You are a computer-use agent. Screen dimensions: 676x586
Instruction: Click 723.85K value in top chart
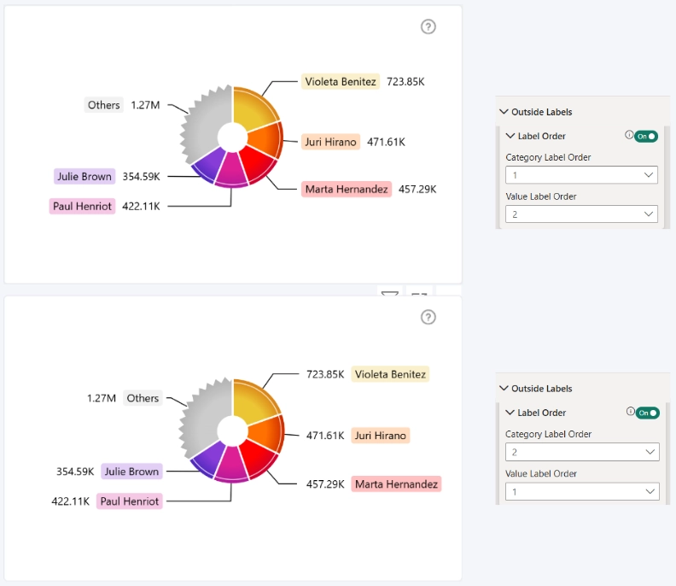click(x=405, y=81)
